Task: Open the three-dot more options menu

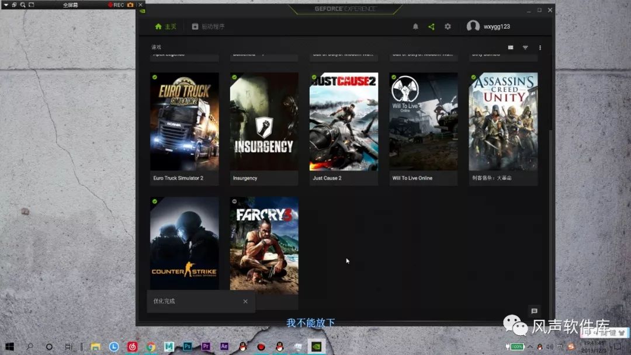Action: tap(540, 48)
